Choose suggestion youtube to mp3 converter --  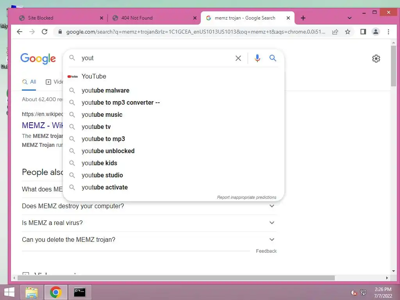[x=173, y=103]
